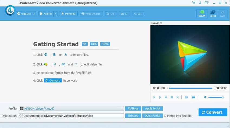Adjust the volume slider
The image size is (230, 128).
pos(216,97)
